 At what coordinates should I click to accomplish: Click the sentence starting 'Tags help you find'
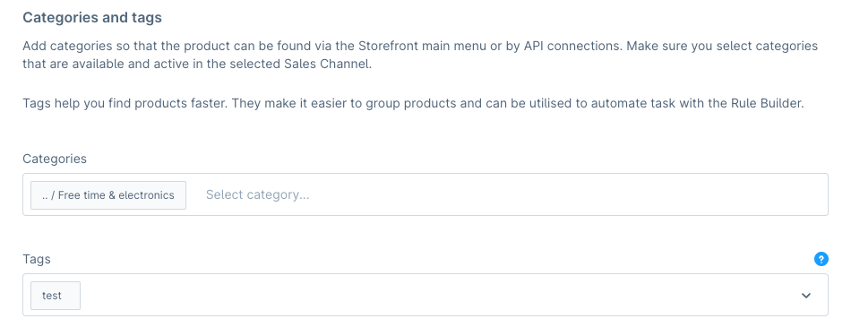tap(125, 103)
